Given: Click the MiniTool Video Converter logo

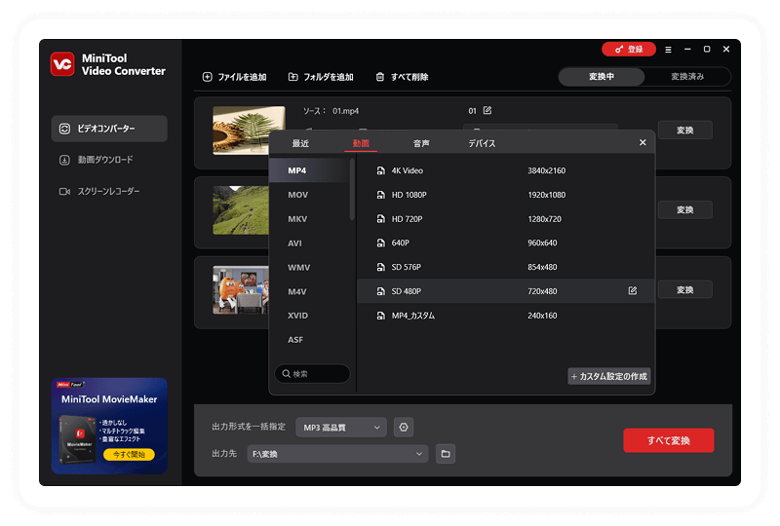Looking at the screenshot, I should coord(62,64).
